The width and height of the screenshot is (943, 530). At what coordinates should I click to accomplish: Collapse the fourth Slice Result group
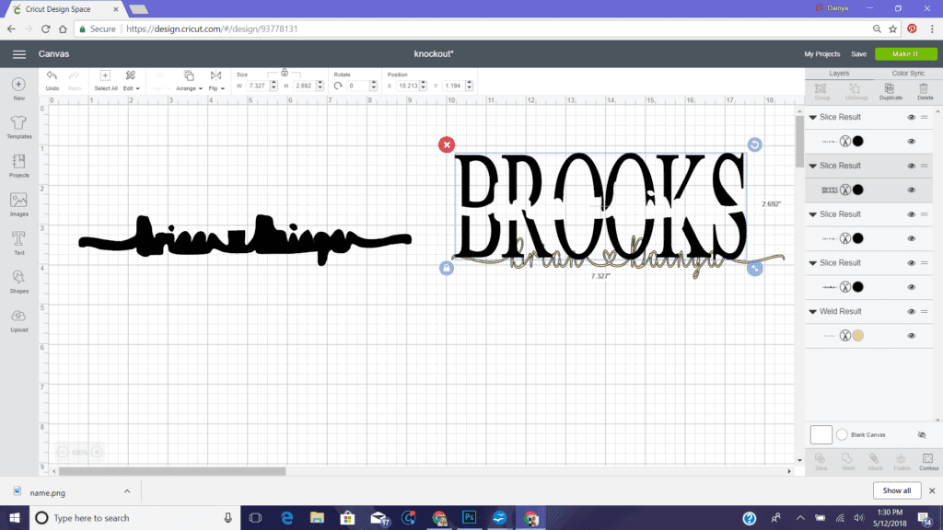812,263
